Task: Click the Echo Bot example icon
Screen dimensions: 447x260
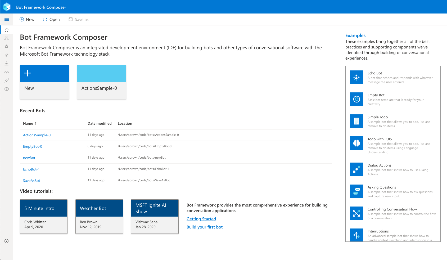Action: click(x=356, y=77)
